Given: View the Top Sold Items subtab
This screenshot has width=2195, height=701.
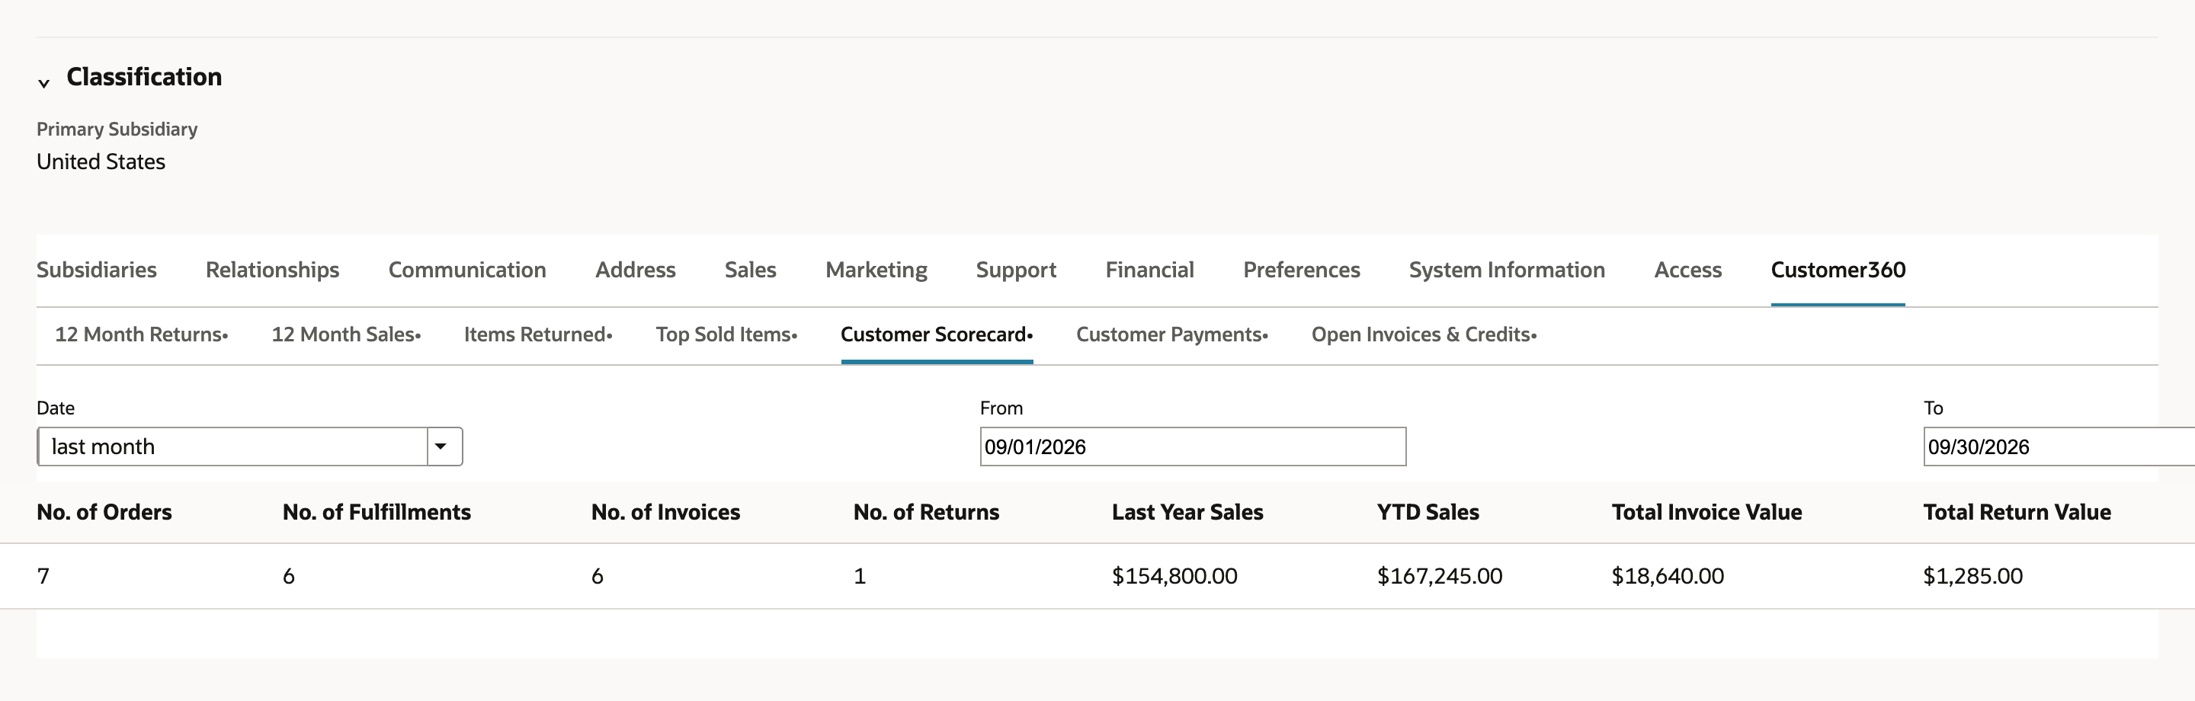Looking at the screenshot, I should pos(727,334).
